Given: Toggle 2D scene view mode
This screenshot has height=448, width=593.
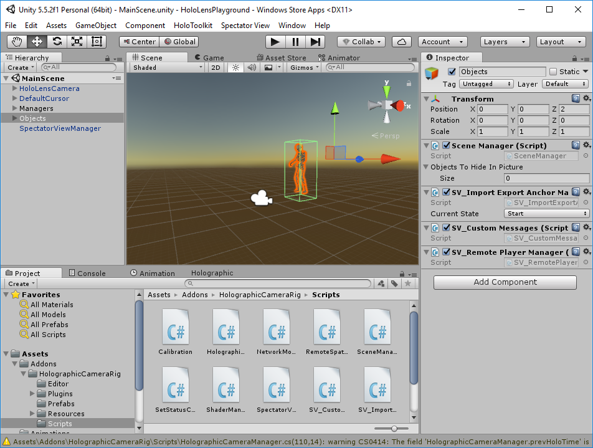Looking at the screenshot, I should [x=216, y=67].
